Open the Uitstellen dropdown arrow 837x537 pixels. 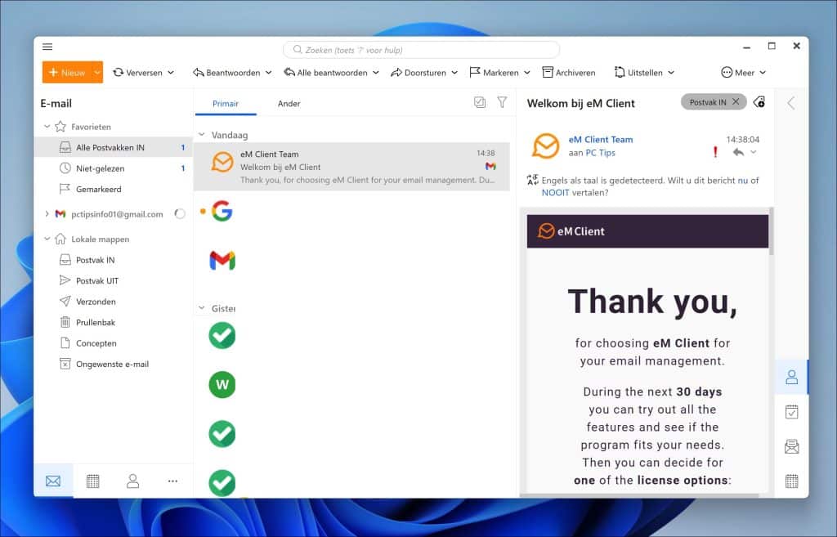click(672, 72)
